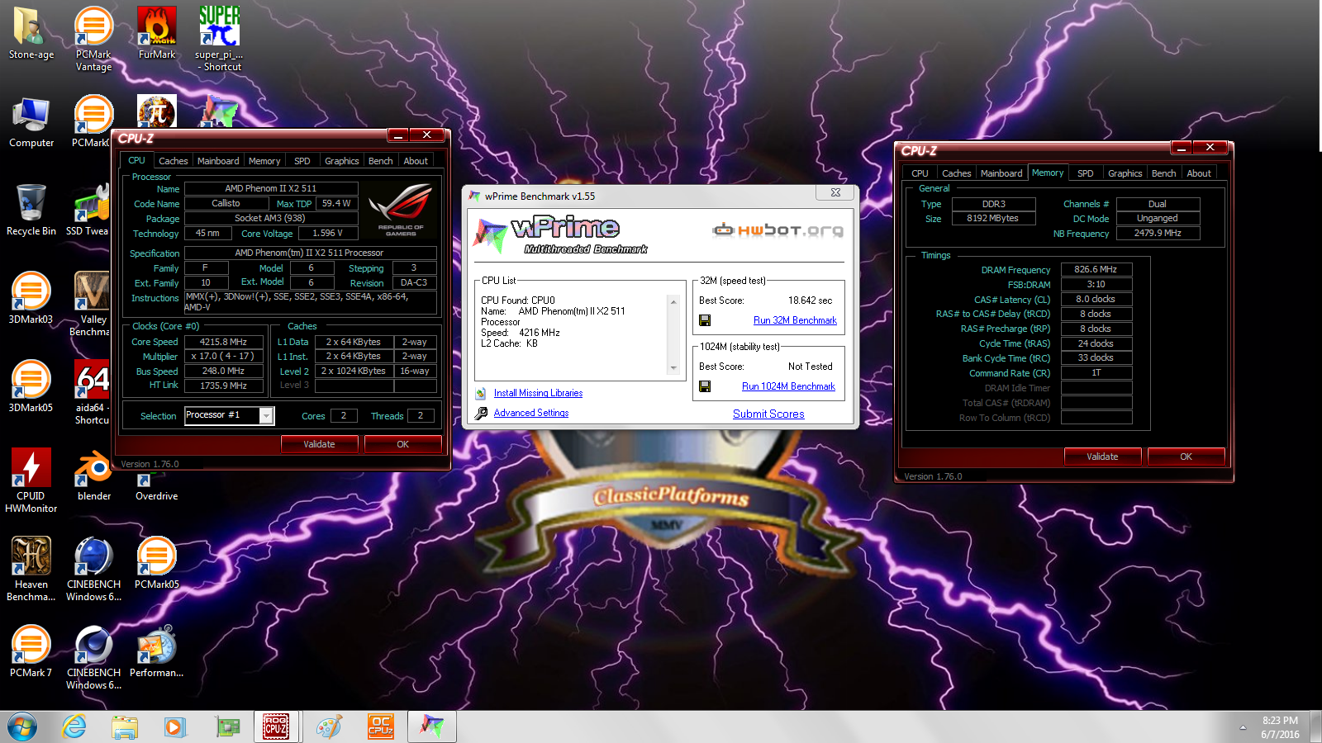Open Caches tab in left CPU-Z

coord(173,161)
